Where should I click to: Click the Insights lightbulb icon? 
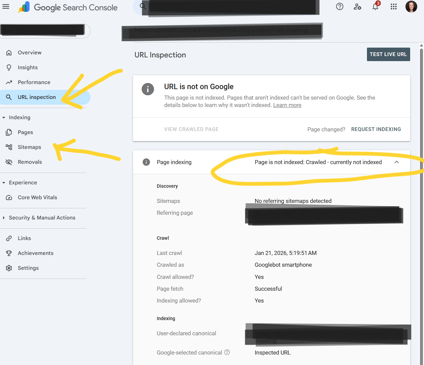[x=9, y=68]
